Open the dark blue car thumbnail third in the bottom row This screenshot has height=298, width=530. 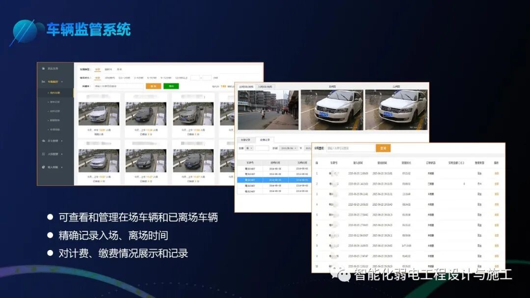click(193, 161)
